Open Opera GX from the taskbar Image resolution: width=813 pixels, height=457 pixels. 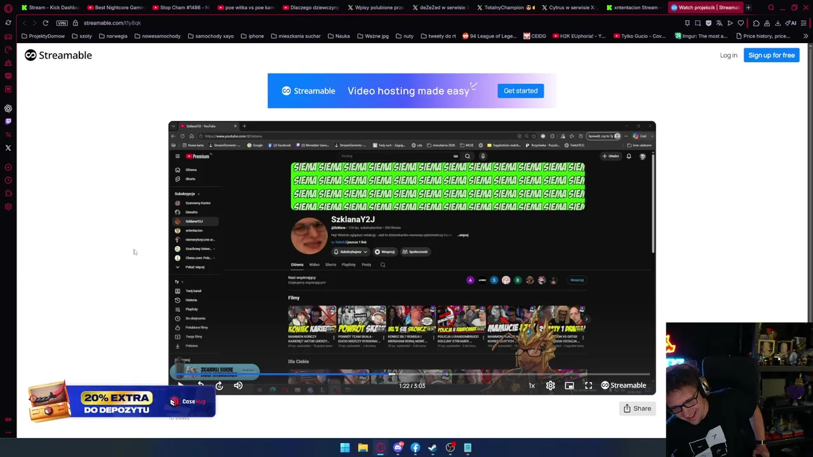380,447
